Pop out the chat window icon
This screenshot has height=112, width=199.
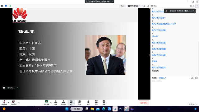click(191, 6)
